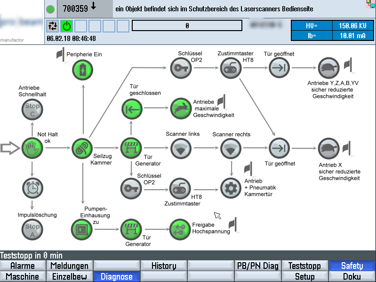Click the Not Halt ok hand icon
Viewport: 376px width, 282px height.
32,148
